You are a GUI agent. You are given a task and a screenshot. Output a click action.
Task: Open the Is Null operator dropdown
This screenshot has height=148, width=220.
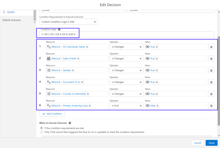coord(126,106)
